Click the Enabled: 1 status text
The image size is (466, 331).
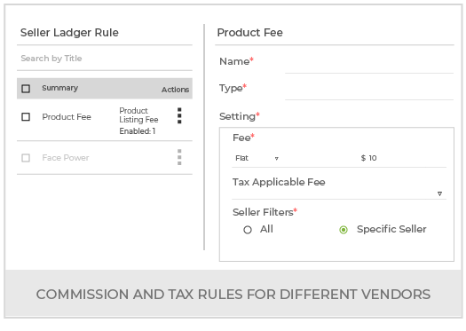click(138, 131)
